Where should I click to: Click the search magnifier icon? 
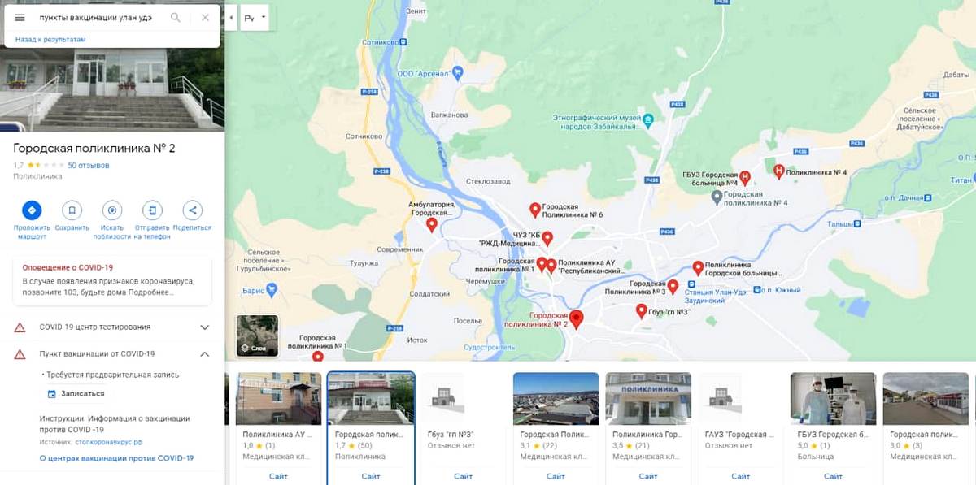coord(176,17)
